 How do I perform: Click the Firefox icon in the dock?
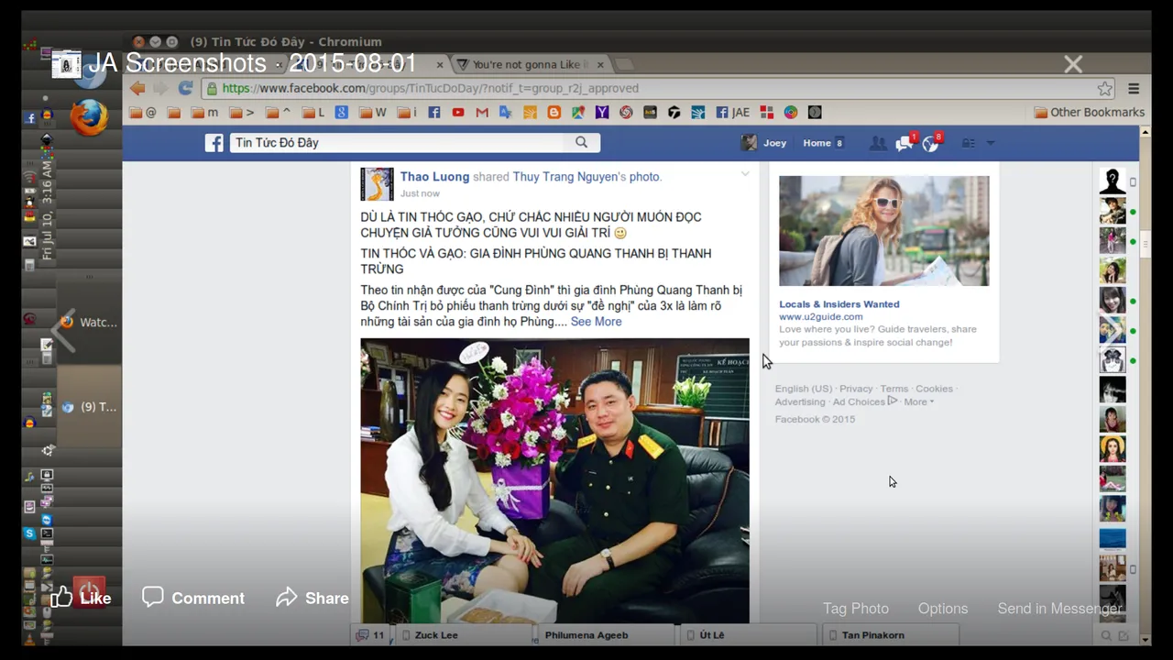click(89, 117)
